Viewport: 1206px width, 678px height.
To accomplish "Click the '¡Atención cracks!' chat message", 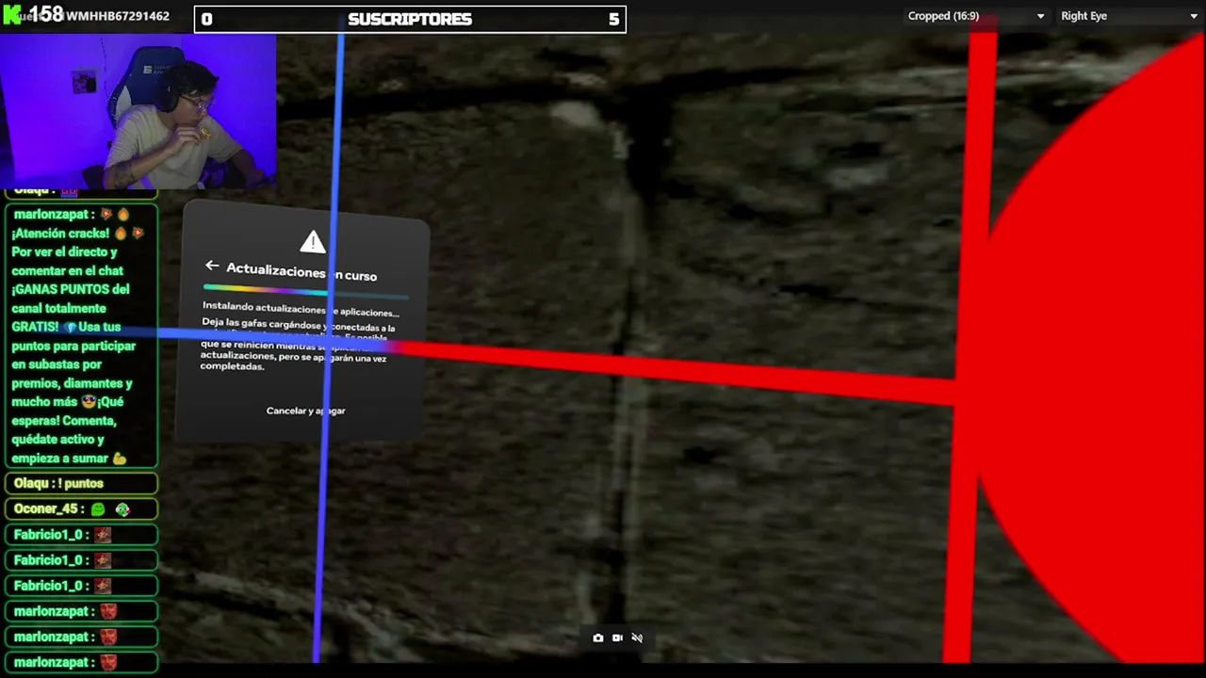I will pos(81,336).
